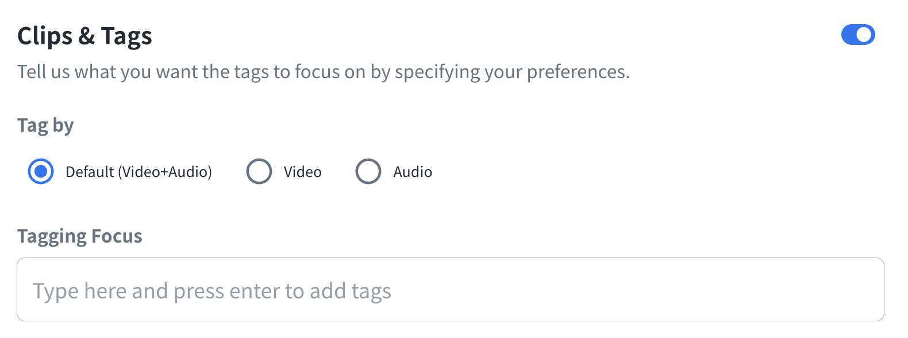
Task: Click the blue dot in the selected radio
Action: [41, 171]
